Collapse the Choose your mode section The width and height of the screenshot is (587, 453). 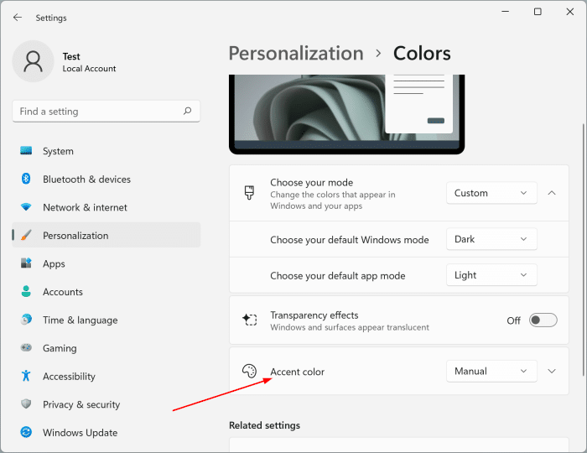pos(552,193)
